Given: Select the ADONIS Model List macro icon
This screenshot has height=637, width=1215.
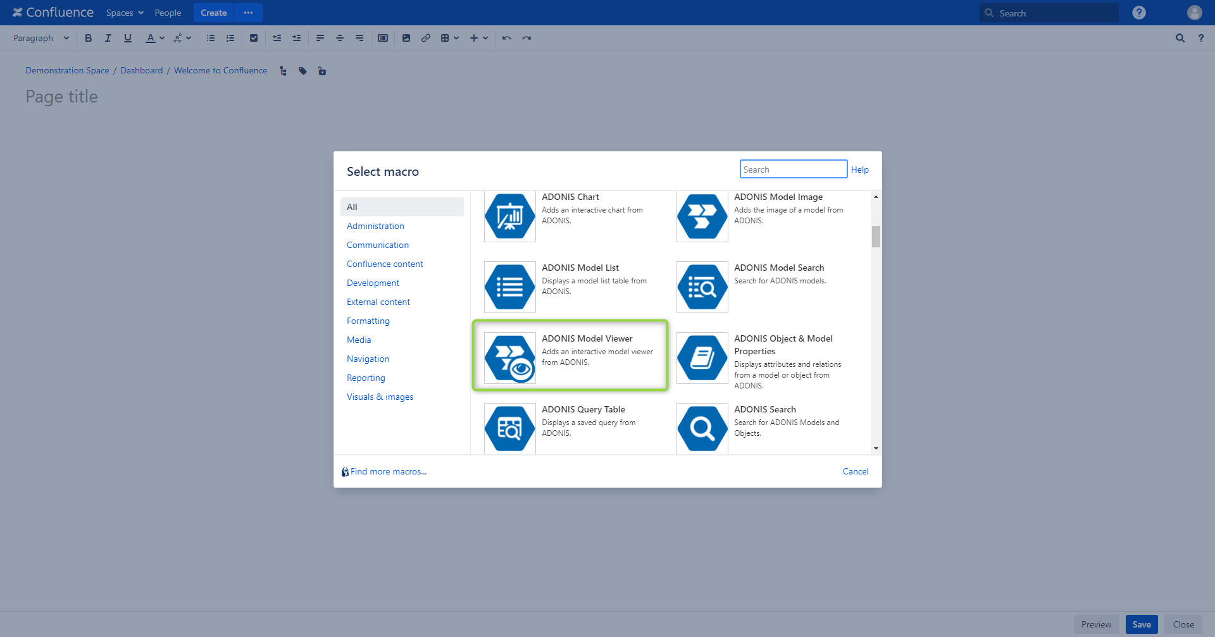Looking at the screenshot, I should tap(510, 287).
